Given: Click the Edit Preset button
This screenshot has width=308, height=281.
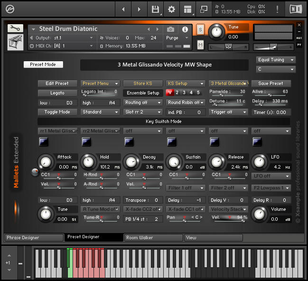Looking at the screenshot, I should pos(57,84).
